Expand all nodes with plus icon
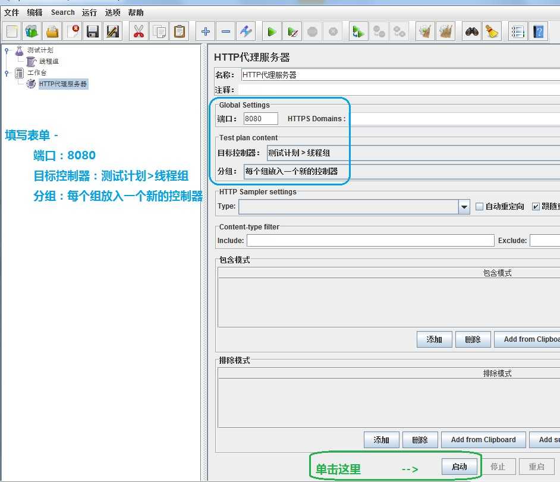This screenshot has height=482, width=560. pyautogui.click(x=205, y=31)
